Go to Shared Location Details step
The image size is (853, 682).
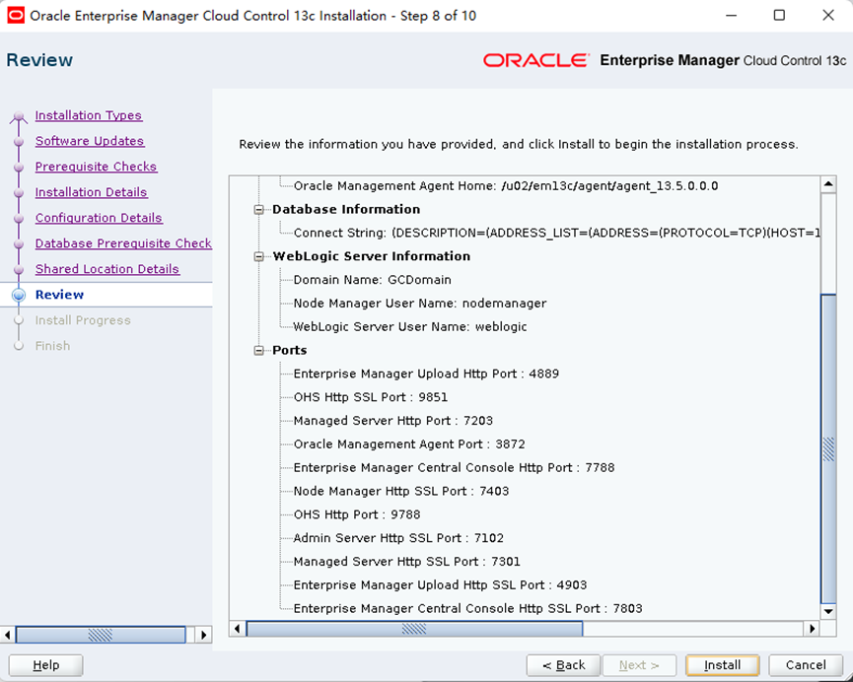(x=107, y=269)
